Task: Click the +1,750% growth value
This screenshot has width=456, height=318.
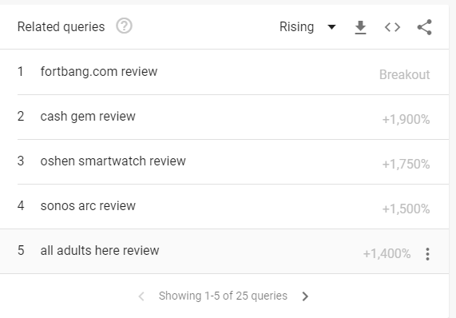Action: coord(406,165)
